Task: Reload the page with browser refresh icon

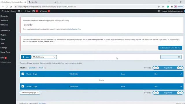Action: pyautogui.click(x=7, y=7)
